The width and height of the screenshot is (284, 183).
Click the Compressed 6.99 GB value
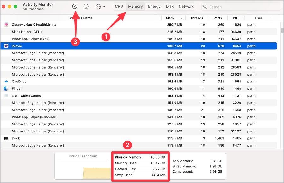216,171
